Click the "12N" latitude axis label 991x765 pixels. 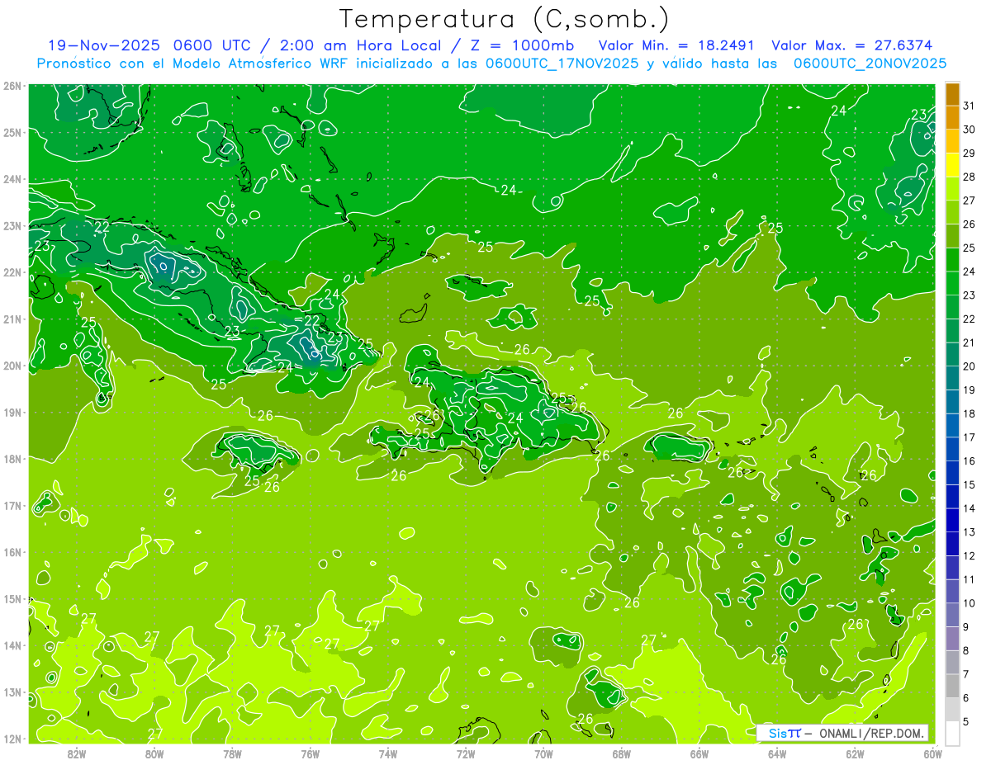pyautogui.click(x=12, y=739)
